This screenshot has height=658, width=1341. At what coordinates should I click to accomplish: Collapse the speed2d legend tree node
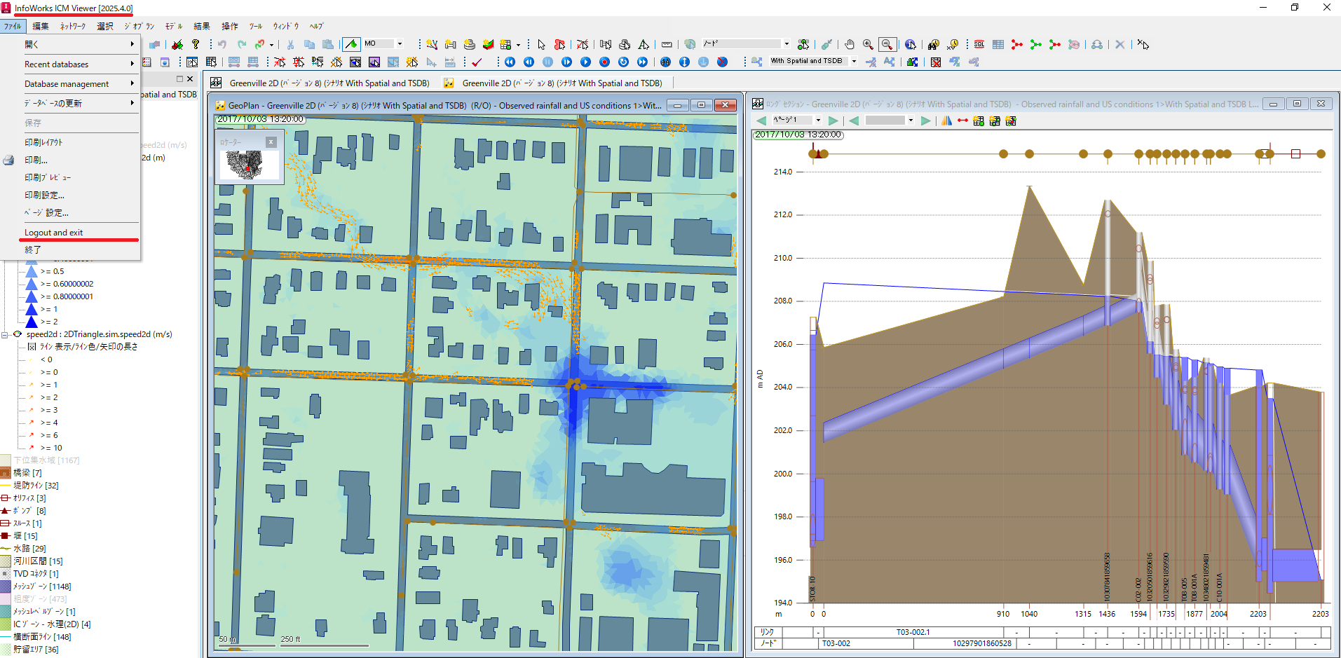[5, 334]
